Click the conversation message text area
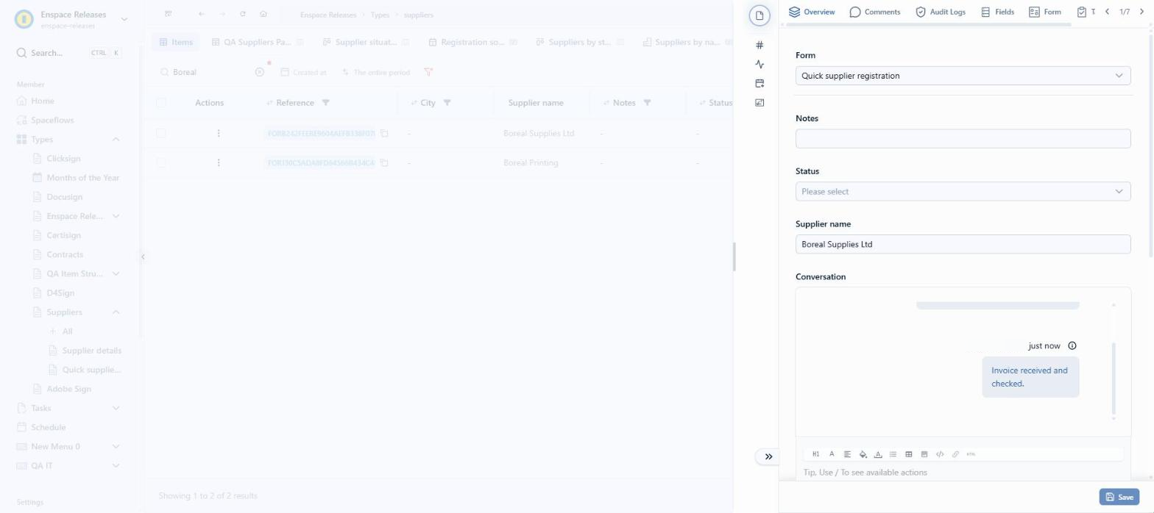This screenshot has width=1154, height=513. pos(963,473)
